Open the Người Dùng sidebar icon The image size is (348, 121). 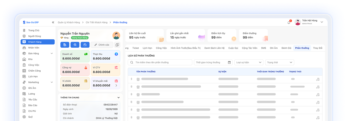[x=24, y=36]
